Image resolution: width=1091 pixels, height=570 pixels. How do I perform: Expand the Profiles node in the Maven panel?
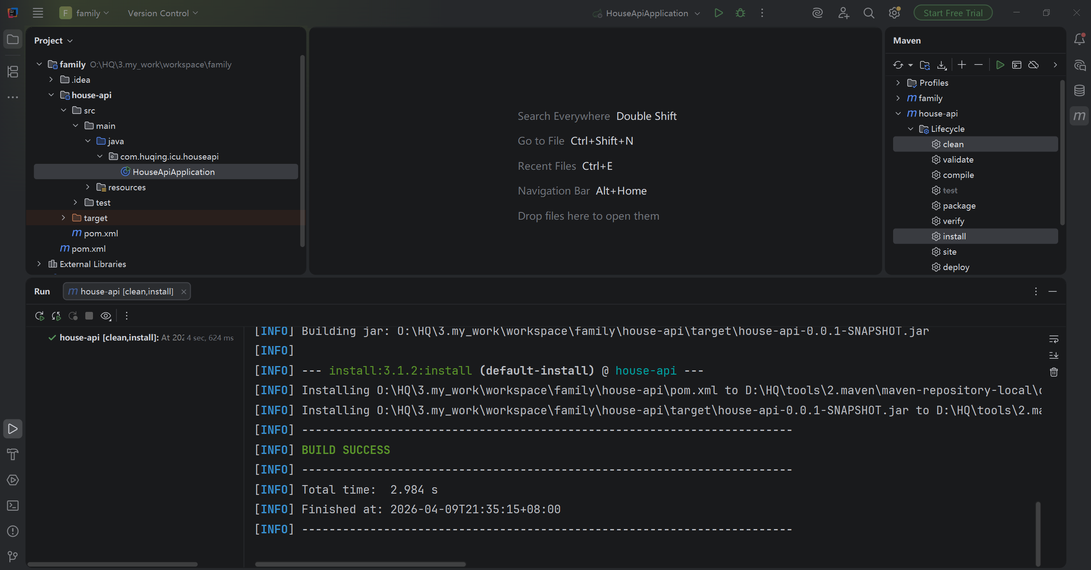[898, 83]
